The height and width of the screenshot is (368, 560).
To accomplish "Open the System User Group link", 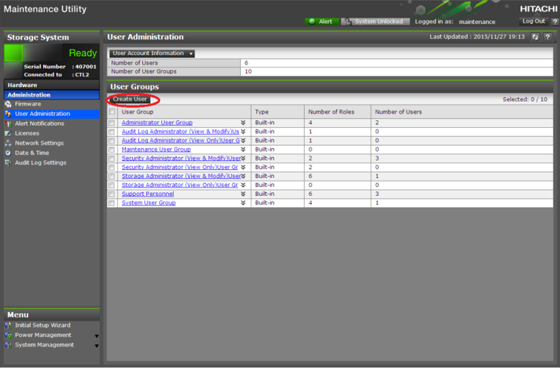I will [x=148, y=203].
